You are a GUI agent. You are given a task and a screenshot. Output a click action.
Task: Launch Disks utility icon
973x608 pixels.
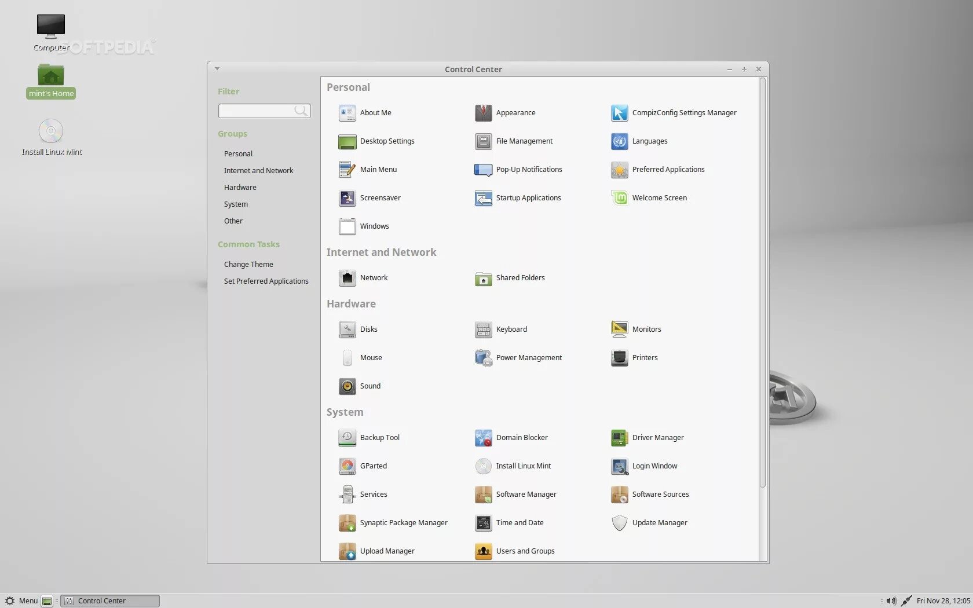pyautogui.click(x=347, y=329)
